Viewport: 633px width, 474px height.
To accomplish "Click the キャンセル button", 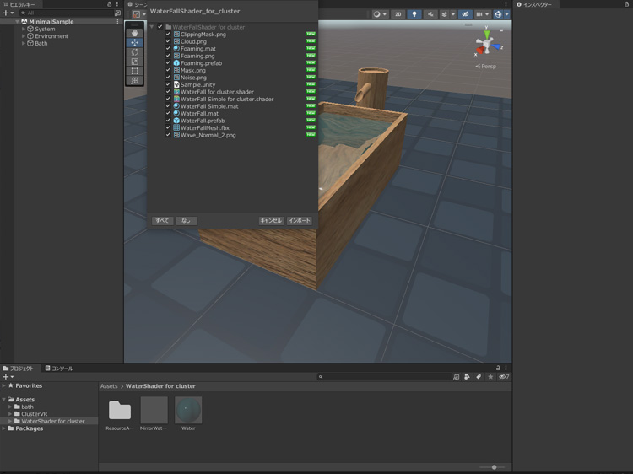I will tap(271, 221).
